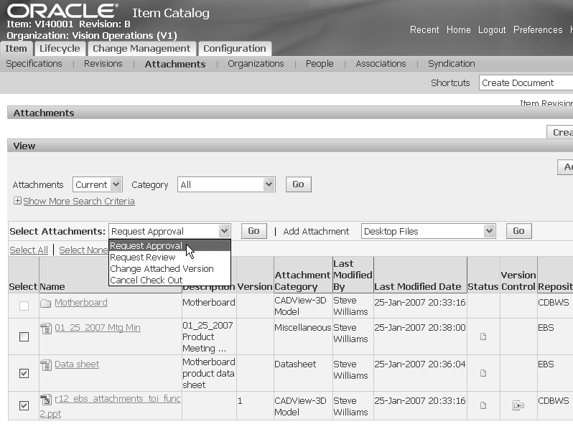Open the Preferences link in header
573x424 pixels.
[x=538, y=29]
